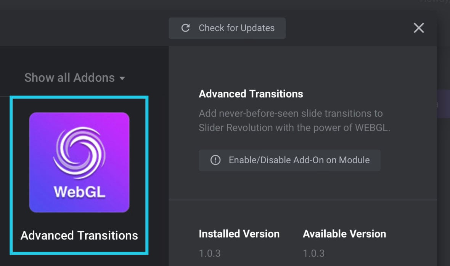Viewport: 450px width, 266px height.
Task: Click the small caret beside Show all Addons
Action: click(122, 78)
